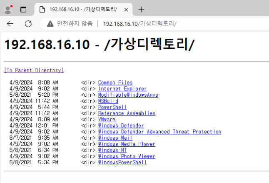269x183 pixels.
Task: Open the Internet Explorer directory link
Action: click(122, 88)
